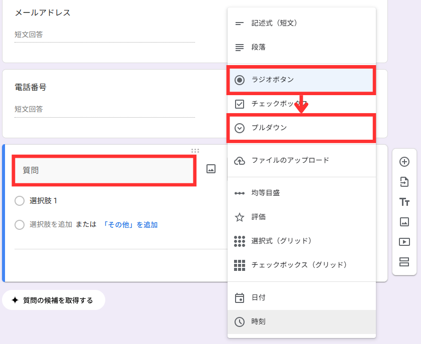
Task: Add title and description icon
Action: (404, 202)
